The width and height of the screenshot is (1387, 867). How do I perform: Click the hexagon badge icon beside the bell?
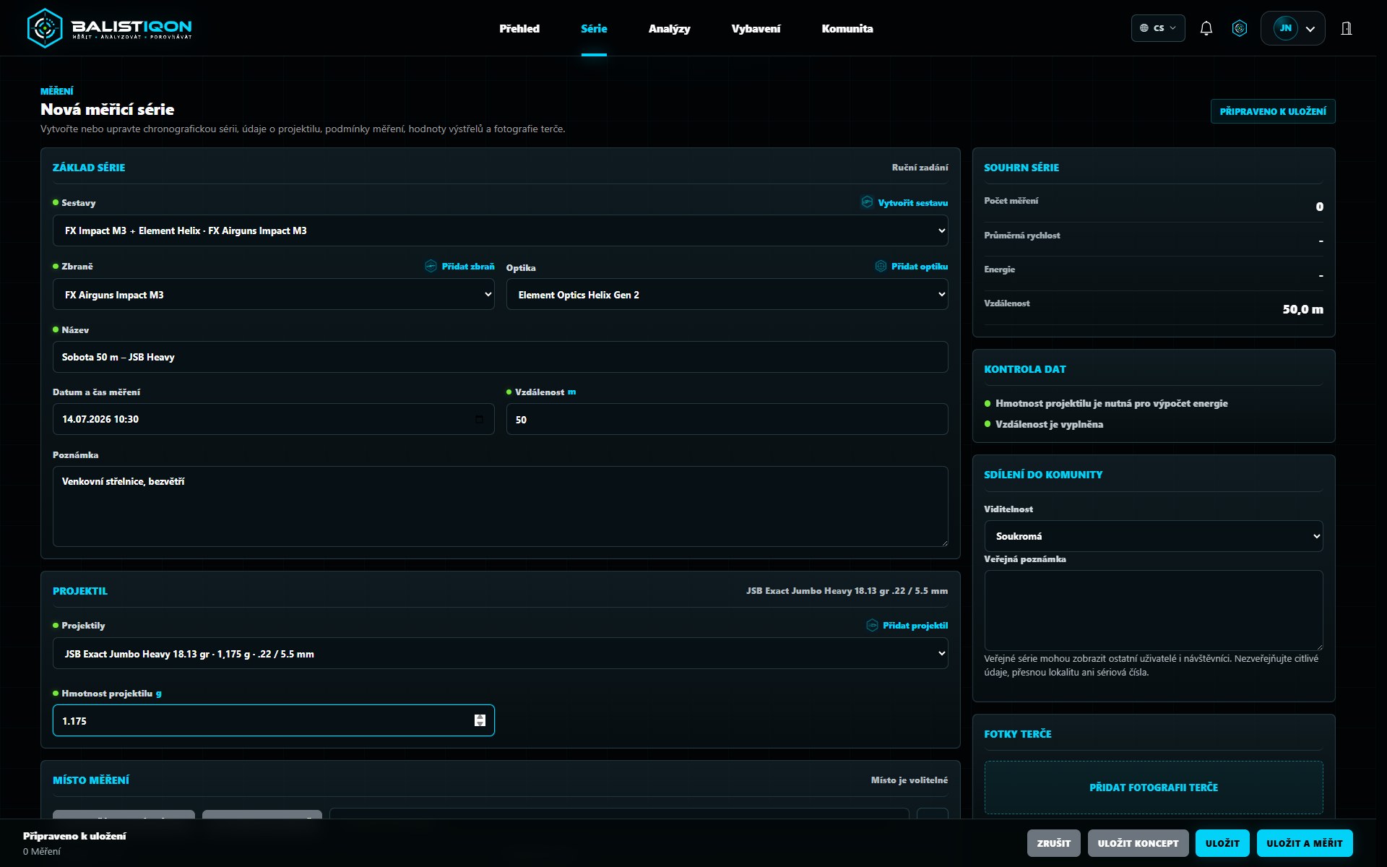(1240, 28)
